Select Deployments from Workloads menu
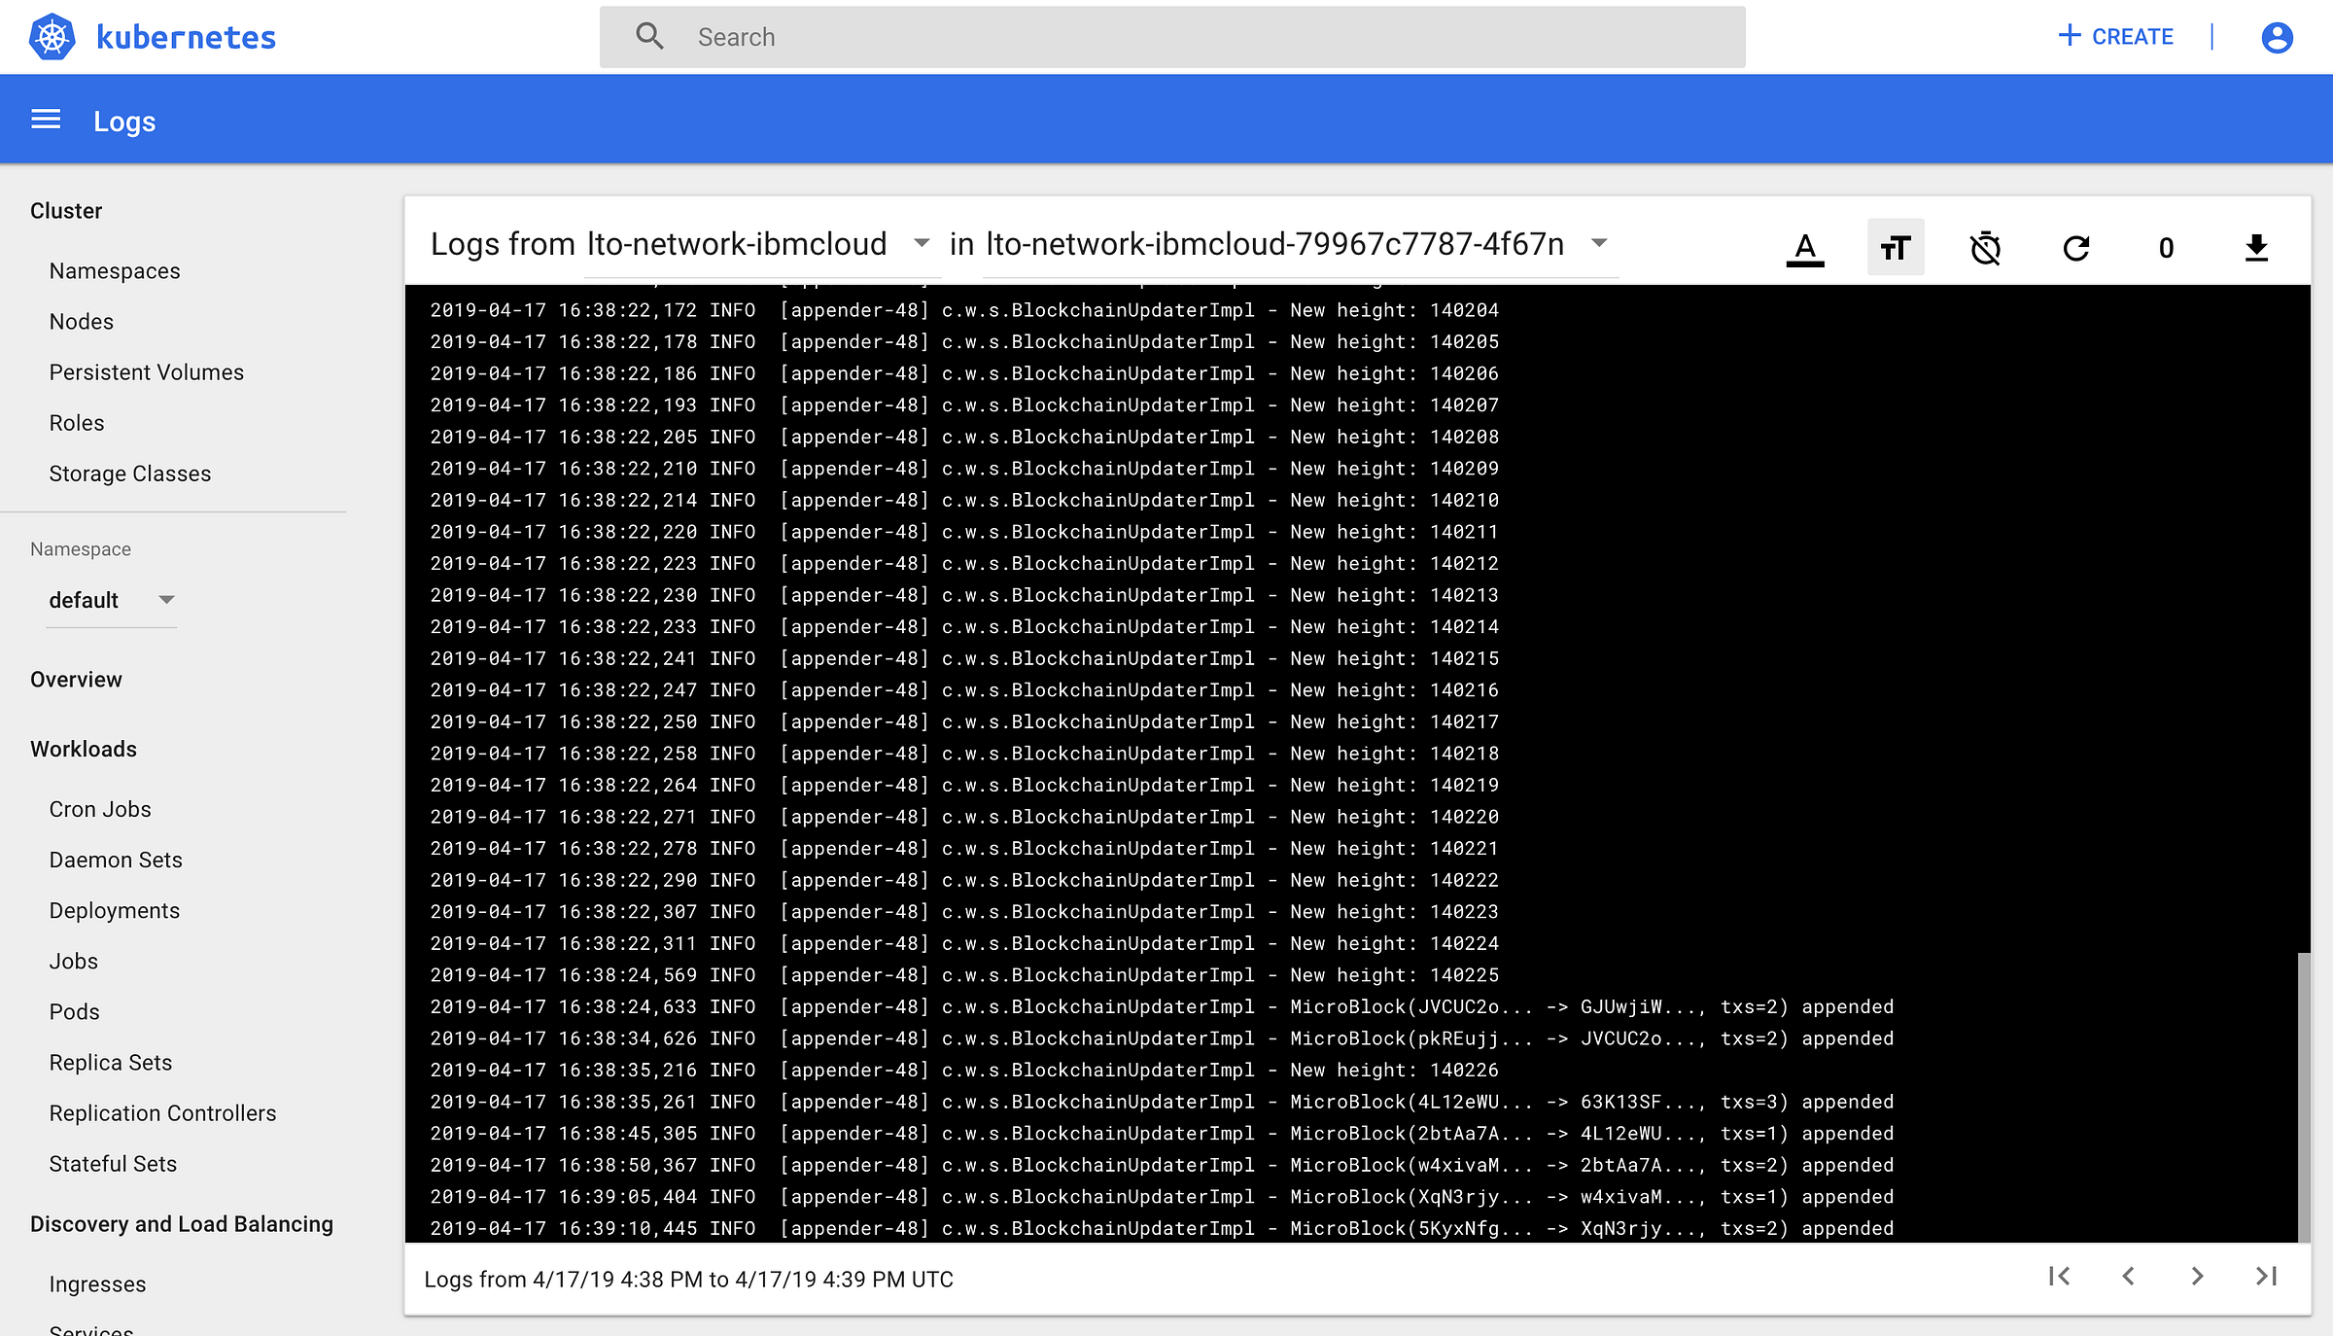 coord(115,910)
